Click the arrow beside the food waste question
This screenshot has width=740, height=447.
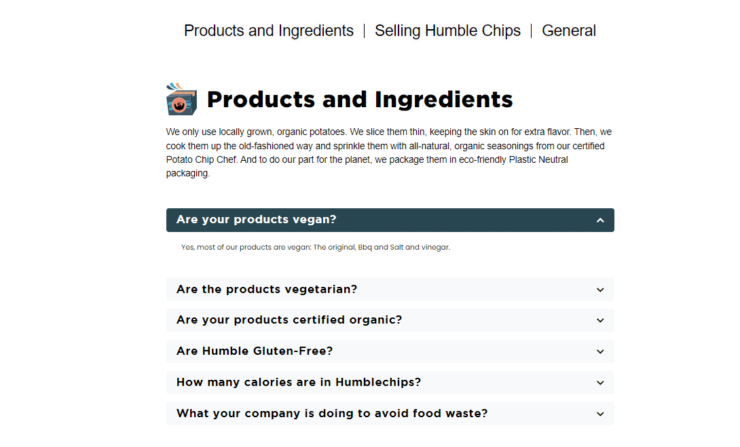600,414
